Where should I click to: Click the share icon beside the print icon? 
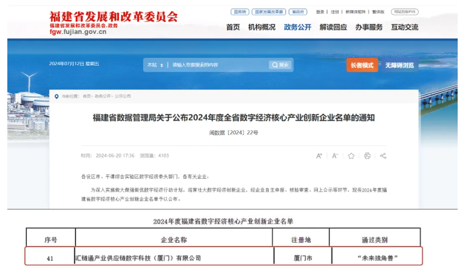pos(383,156)
